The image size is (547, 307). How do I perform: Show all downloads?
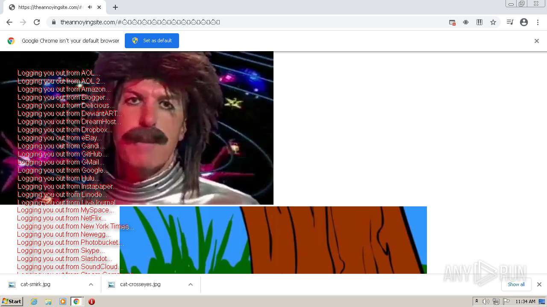pos(516,284)
